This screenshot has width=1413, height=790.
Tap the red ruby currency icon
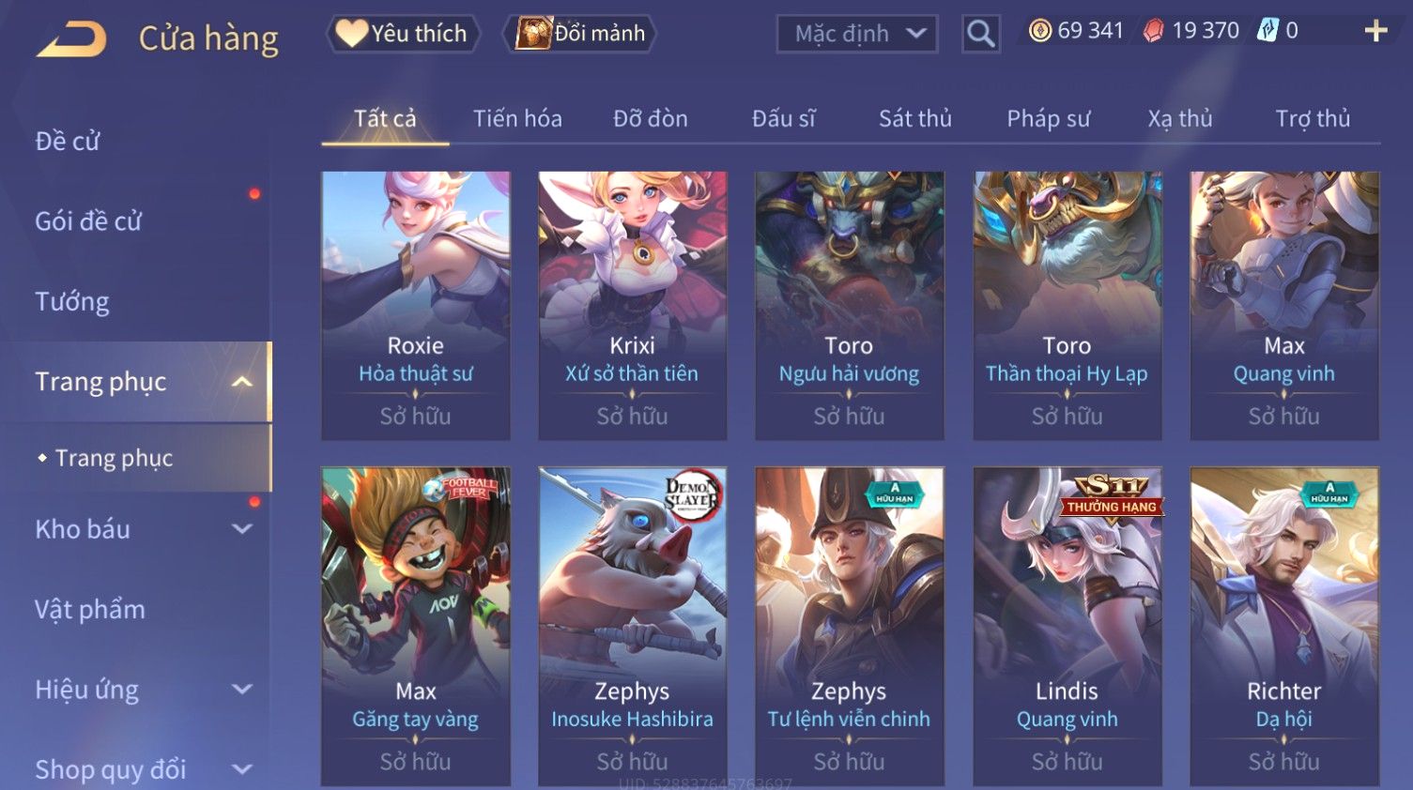pyautogui.click(x=1154, y=31)
